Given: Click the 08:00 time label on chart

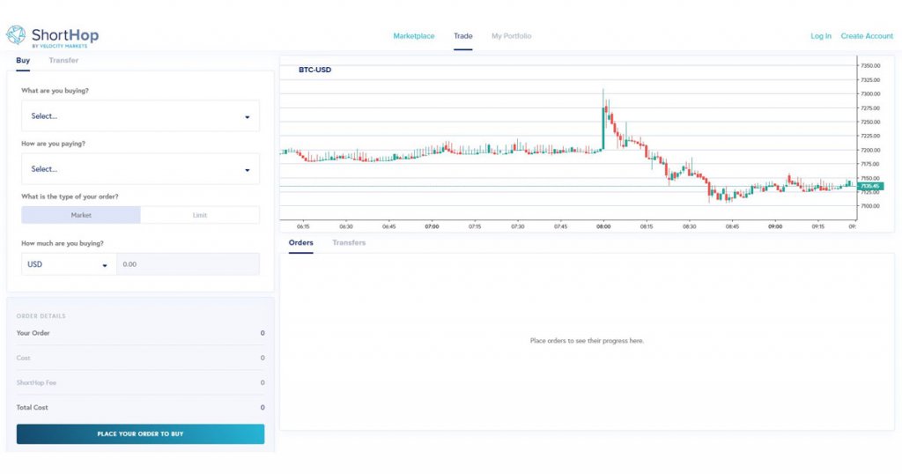Looking at the screenshot, I should click(x=603, y=226).
